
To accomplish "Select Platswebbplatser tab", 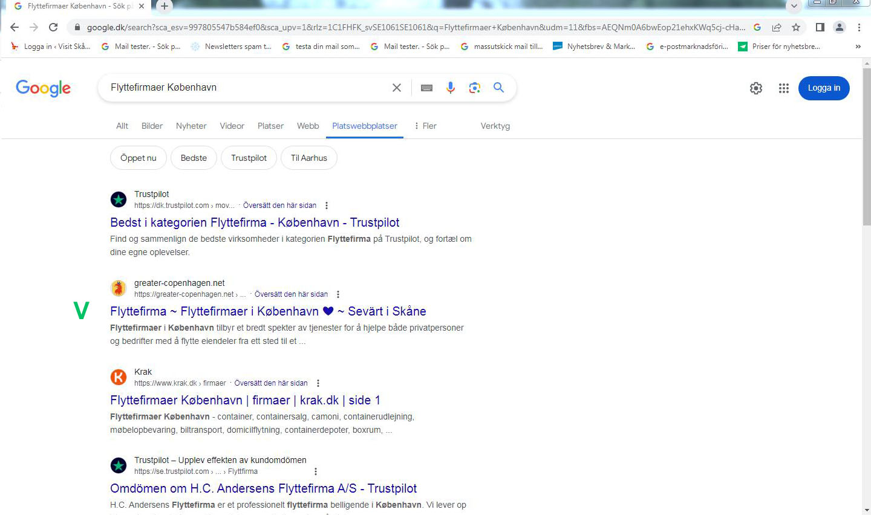I will [x=365, y=126].
